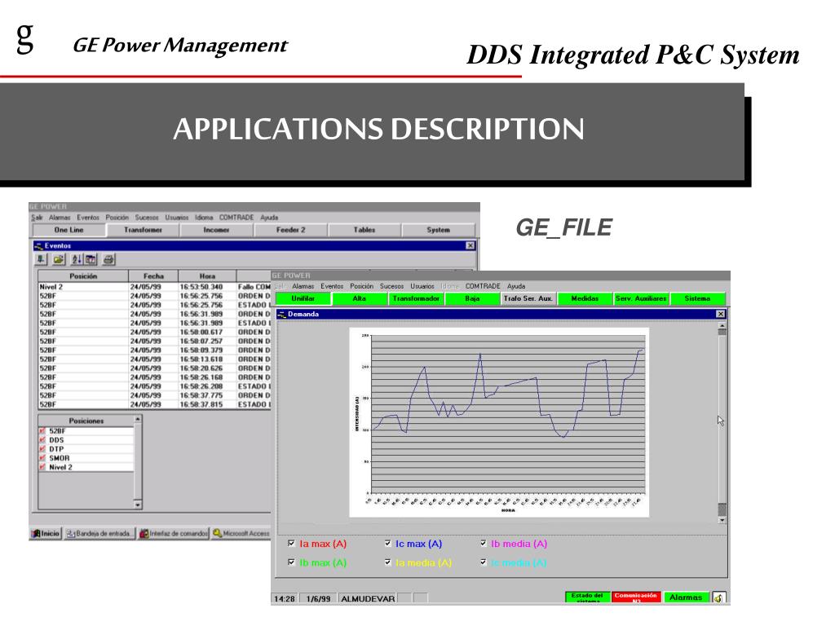835x626 pixels.
Task: Click the green Sistema button
Action: tap(698, 298)
